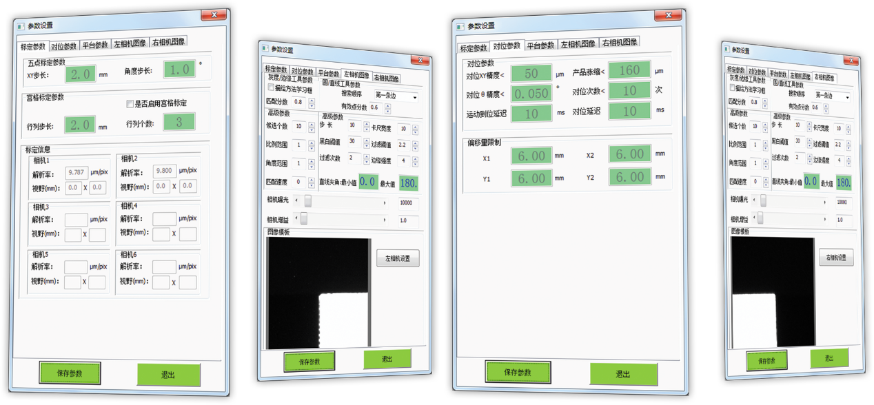Click 最小值 angle field in right camera window
Viewport: 874px width, 405px height.
coord(811,182)
